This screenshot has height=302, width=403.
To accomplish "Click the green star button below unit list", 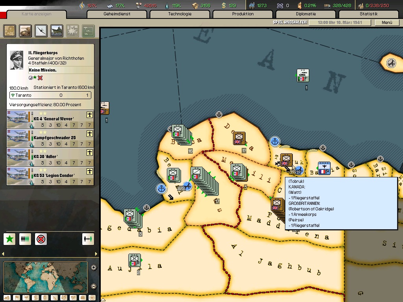I will coord(10,239).
